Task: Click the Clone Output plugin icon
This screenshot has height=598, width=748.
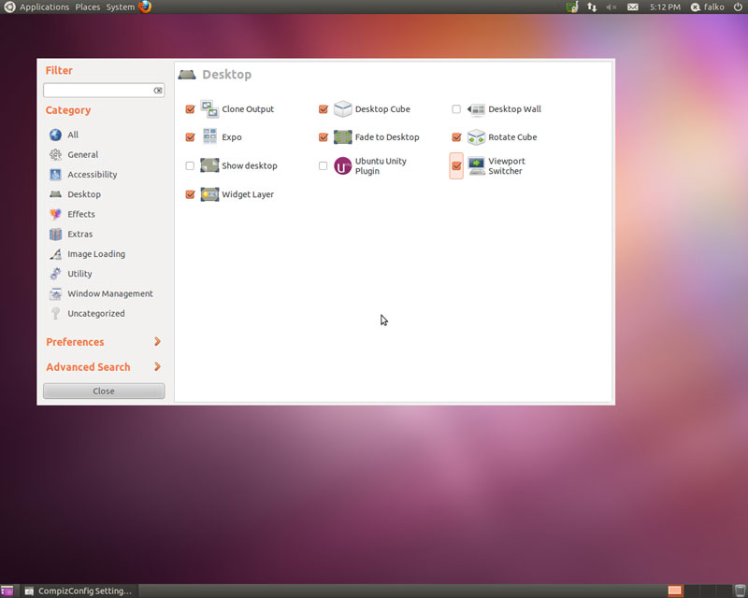Action: coord(209,109)
